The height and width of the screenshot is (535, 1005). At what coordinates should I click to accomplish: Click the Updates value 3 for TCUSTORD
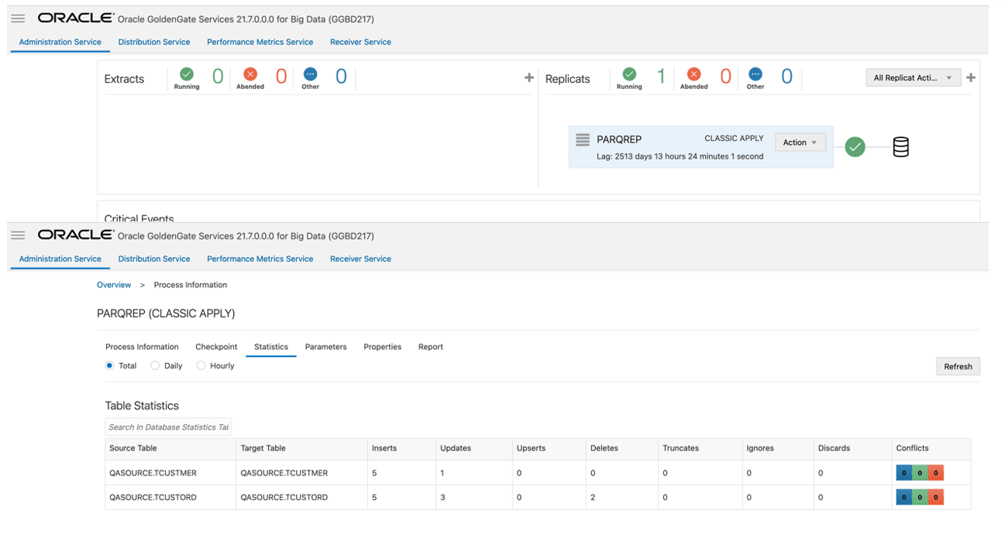click(x=442, y=497)
